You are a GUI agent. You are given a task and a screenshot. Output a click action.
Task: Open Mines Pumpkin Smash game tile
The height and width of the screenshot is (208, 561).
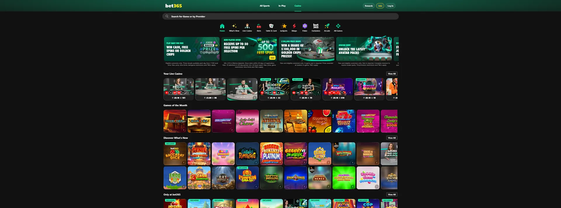pyautogui.click(x=247, y=178)
